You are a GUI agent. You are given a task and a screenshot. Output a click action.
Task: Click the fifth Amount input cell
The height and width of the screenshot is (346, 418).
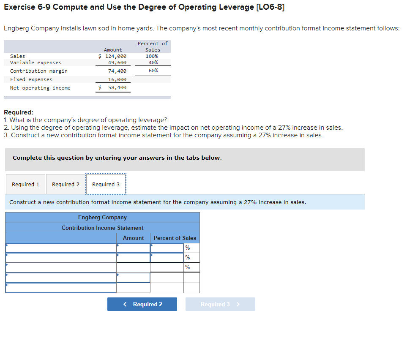coord(133,288)
